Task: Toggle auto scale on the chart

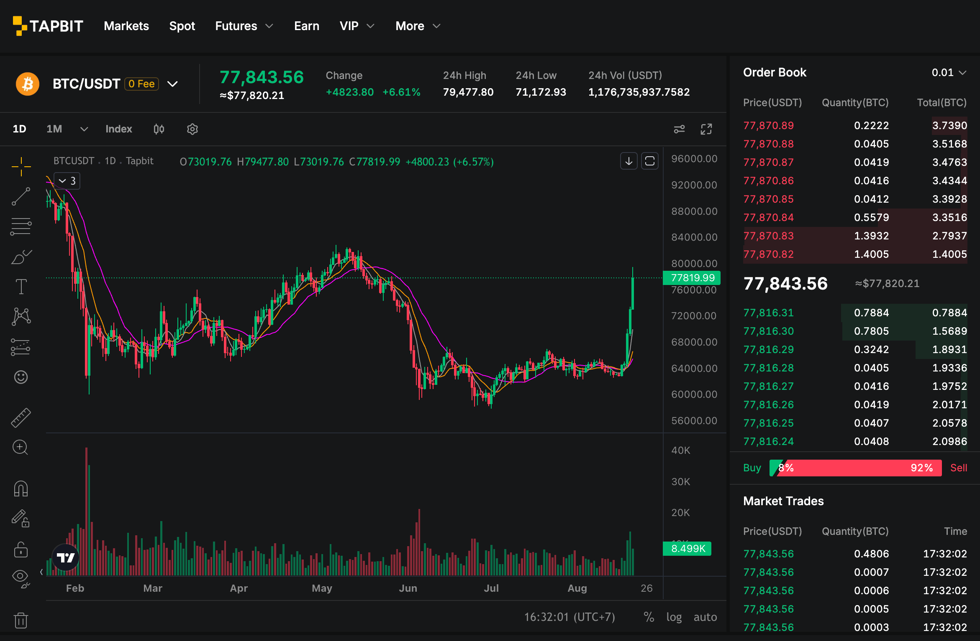Action: click(705, 617)
